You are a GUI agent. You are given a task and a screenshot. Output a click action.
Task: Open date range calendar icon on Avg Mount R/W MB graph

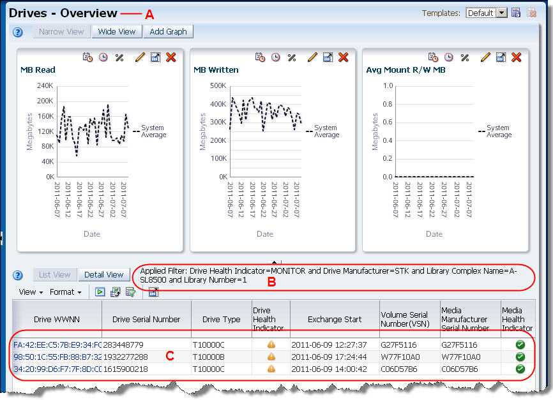click(433, 57)
